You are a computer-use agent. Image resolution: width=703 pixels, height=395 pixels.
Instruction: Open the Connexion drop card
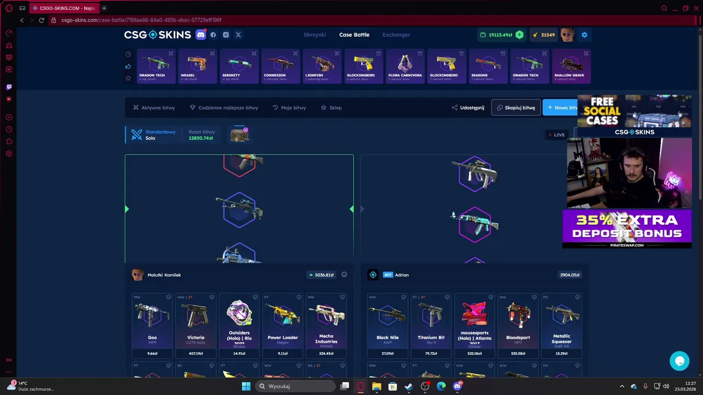point(281,66)
